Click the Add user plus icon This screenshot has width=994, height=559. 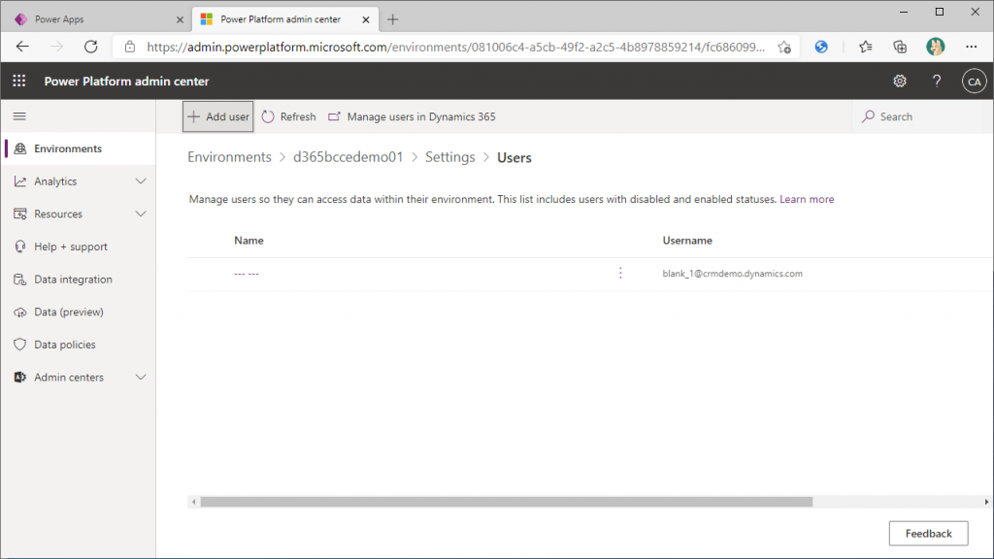pyautogui.click(x=194, y=116)
